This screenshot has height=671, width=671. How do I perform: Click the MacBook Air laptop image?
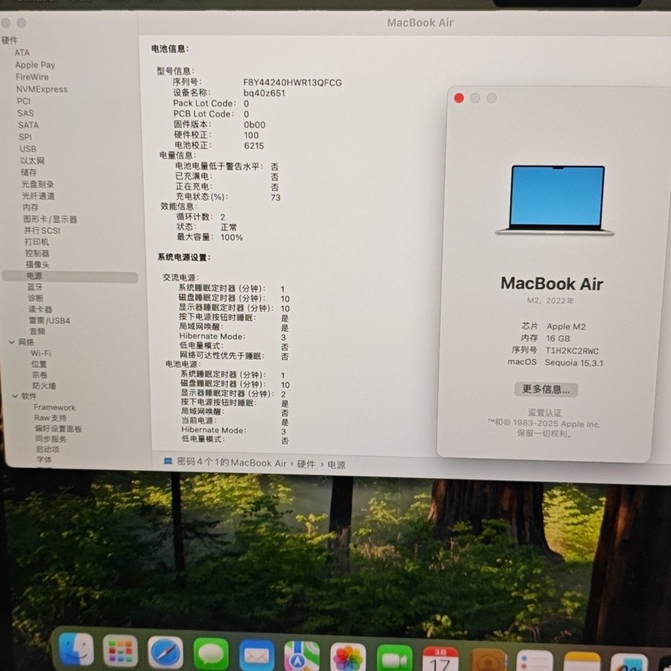tap(555, 200)
